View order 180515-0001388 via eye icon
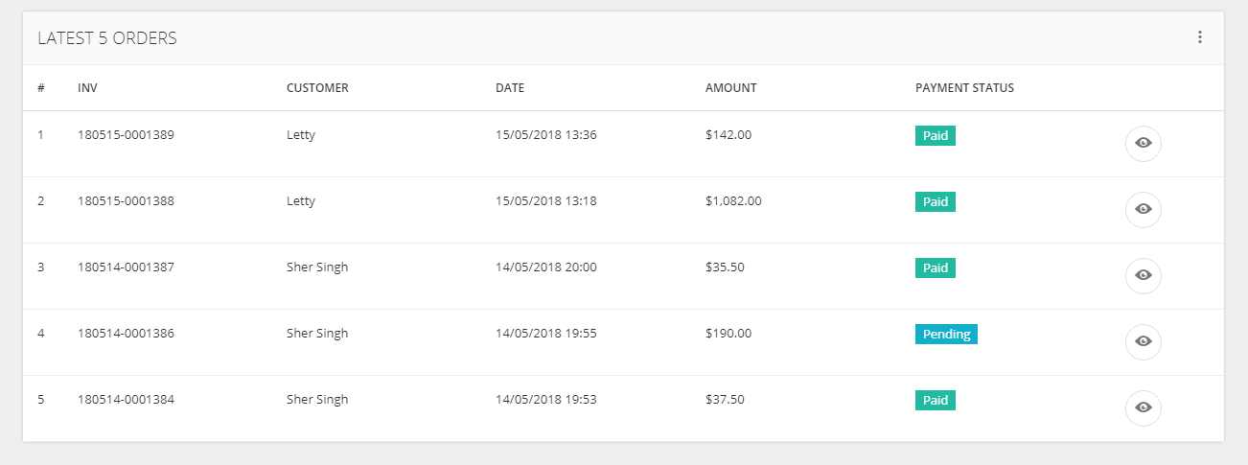1248x465 pixels. tap(1143, 209)
